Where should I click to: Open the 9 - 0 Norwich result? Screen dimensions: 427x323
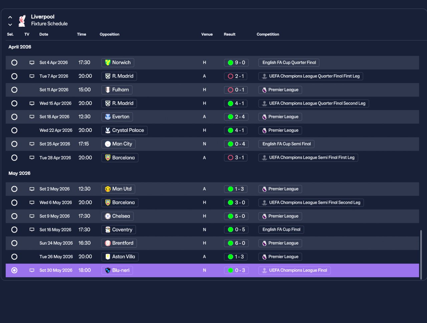pos(236,62)
